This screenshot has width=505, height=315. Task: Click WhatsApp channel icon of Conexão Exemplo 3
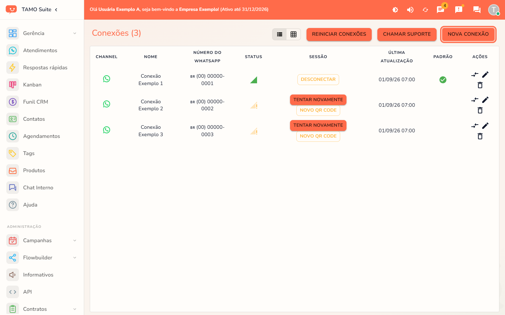107,130
